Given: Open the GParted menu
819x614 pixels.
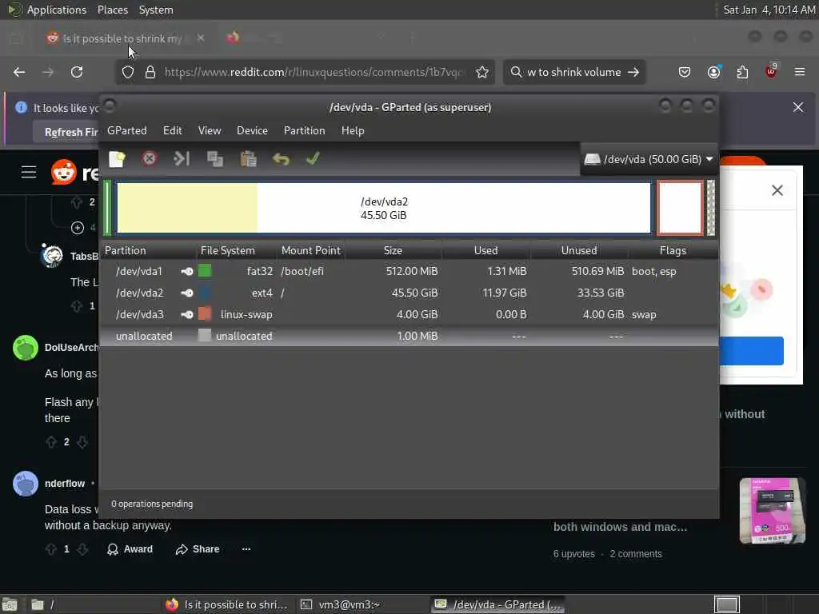Looking at the screenshot, I should [127, 130].
